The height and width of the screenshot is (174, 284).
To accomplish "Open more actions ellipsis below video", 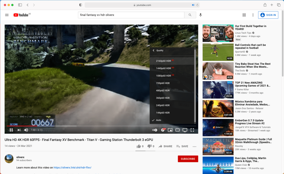I will click(x=194, y=146).
